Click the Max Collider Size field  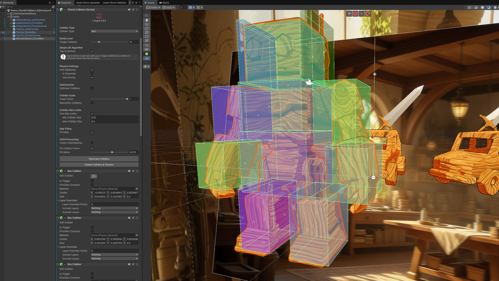point(115,122)
